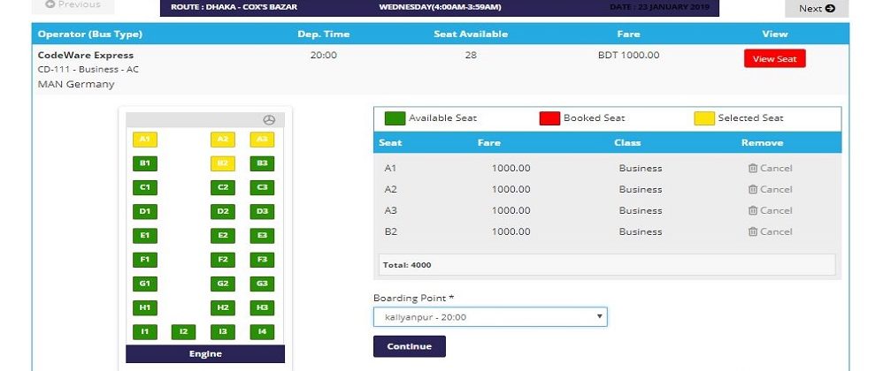Click trash icon to cancel seat A1
The image size is (883, 371).
[x=752, y=168]
